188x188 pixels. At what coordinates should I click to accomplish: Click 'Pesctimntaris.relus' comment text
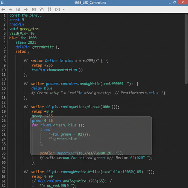[x=139, y=93]
